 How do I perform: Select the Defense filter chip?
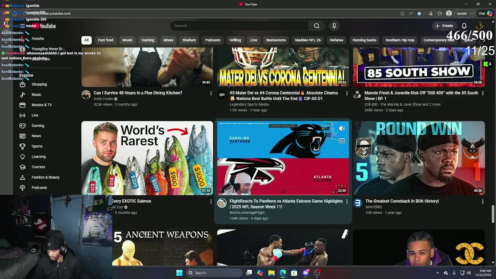point(336,40)
